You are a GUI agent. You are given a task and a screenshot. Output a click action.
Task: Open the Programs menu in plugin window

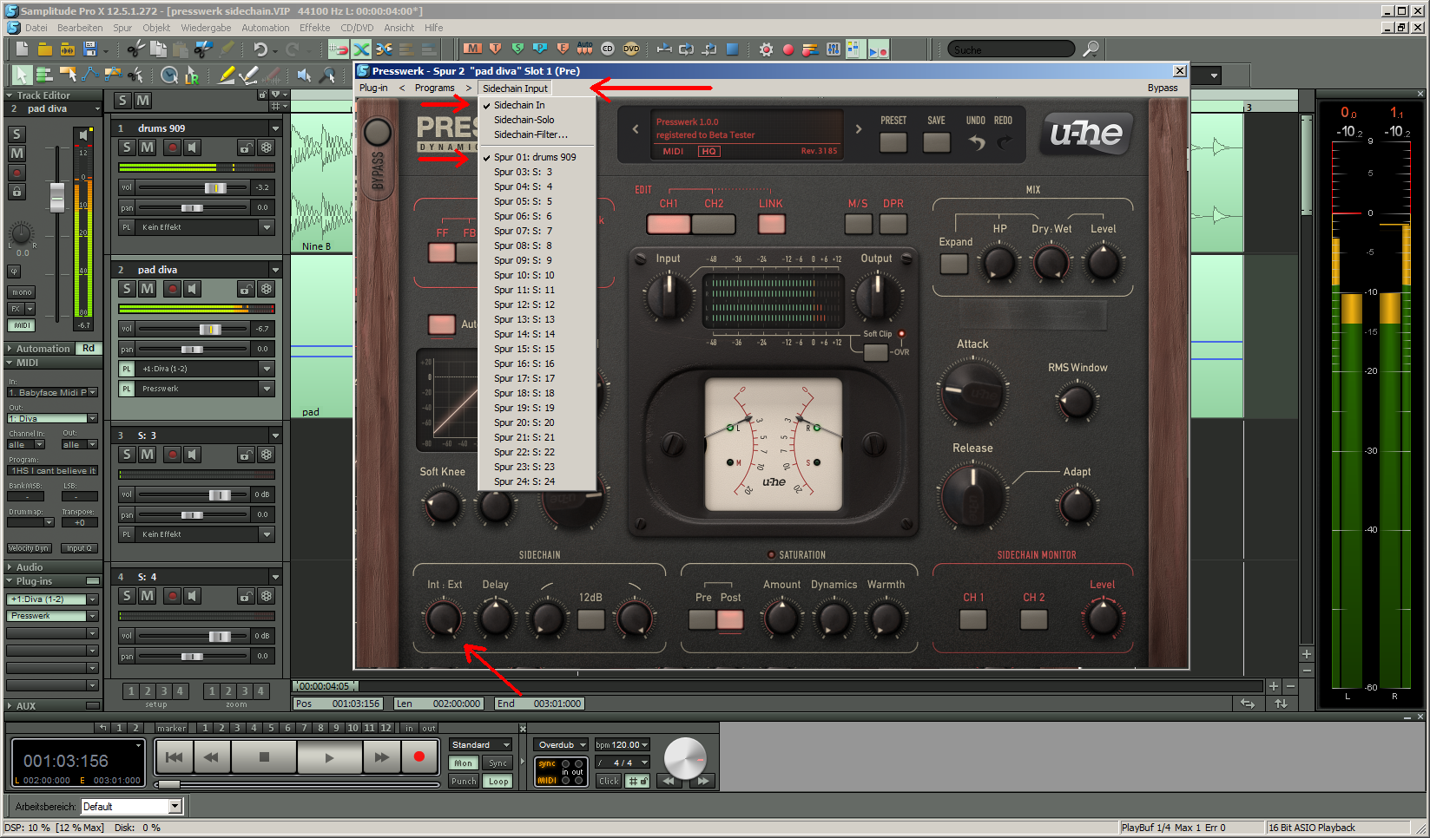[x=434, y=88]
